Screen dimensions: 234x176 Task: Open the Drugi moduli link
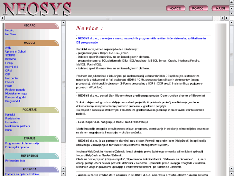click(x=13, y=101)
